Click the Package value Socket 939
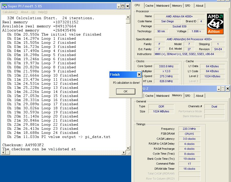 click(179, 26)
